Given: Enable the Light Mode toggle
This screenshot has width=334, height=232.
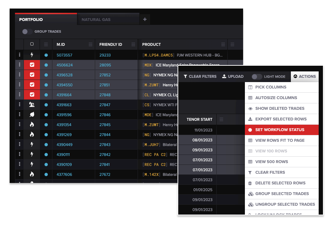Looking at the screenshot, I should [x=257, y=76].
